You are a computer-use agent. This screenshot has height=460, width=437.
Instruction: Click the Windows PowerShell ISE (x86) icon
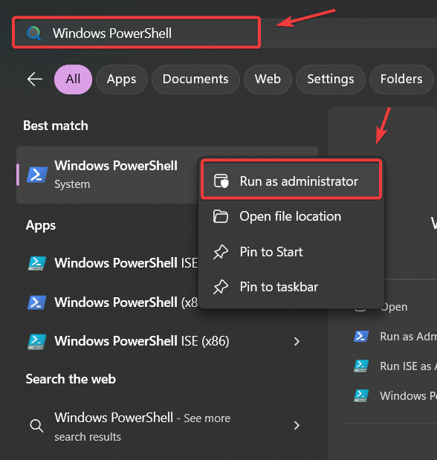click(36, 342)
